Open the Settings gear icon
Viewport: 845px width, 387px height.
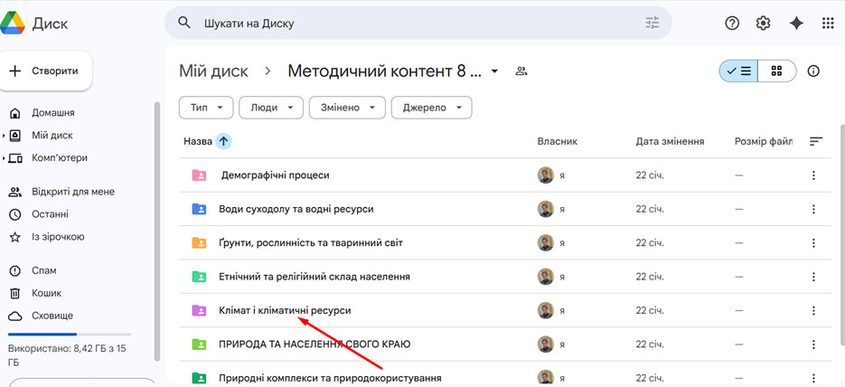tap(764, 24)
